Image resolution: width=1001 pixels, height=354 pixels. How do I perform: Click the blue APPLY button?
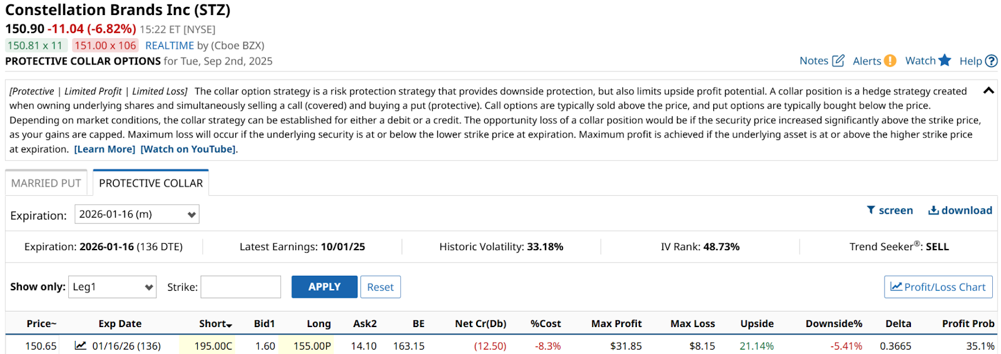point(325,287)
